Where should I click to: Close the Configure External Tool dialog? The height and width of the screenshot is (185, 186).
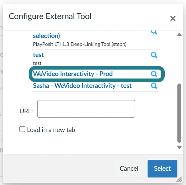[x=173, y=19]
